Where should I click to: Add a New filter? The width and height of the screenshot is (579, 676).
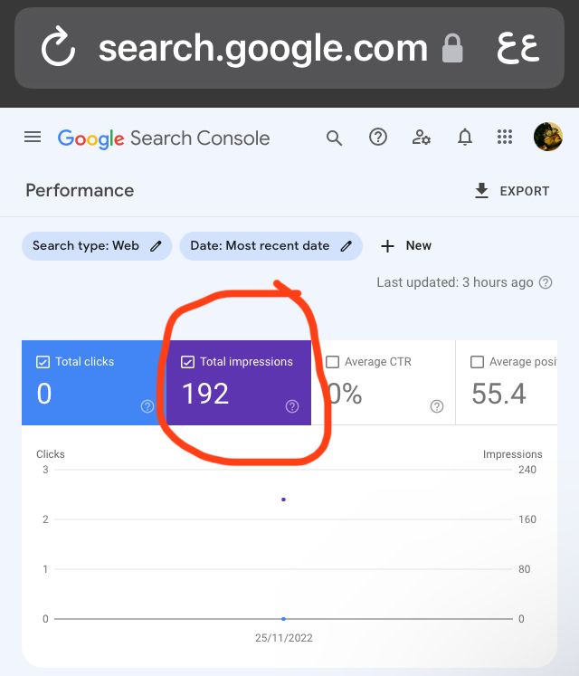tap(405, 246)
